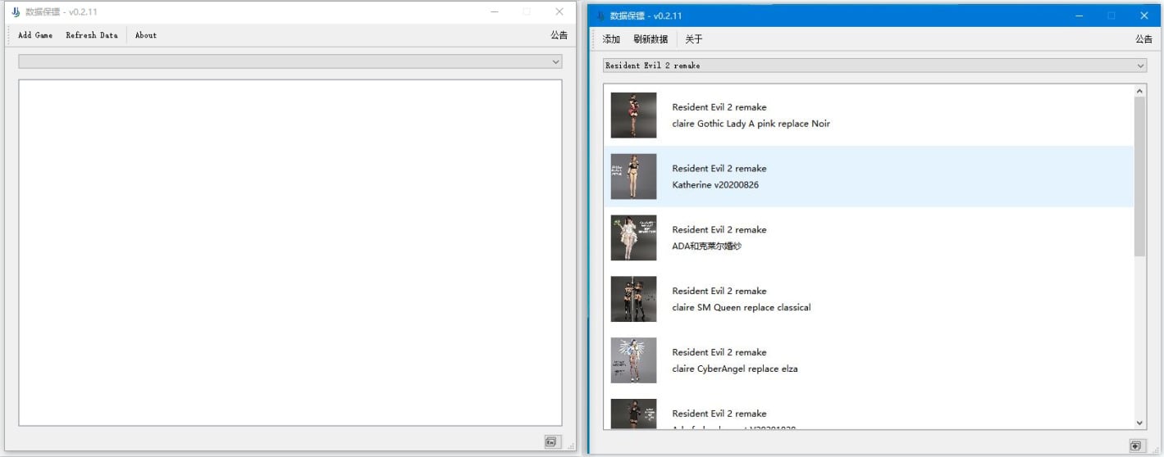Click text ADA和克莱尔婚纱
The height and width of the screenshot is (457, 1164).
(x=706, y=247)
